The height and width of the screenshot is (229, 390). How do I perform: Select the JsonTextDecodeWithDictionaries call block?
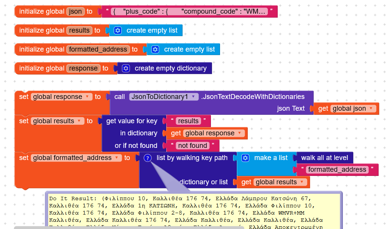[x=253, y=97]
